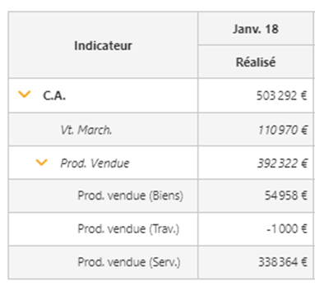Click the Réalisé sub-header
Screen dimensions: 315x304
pos(256,62)
